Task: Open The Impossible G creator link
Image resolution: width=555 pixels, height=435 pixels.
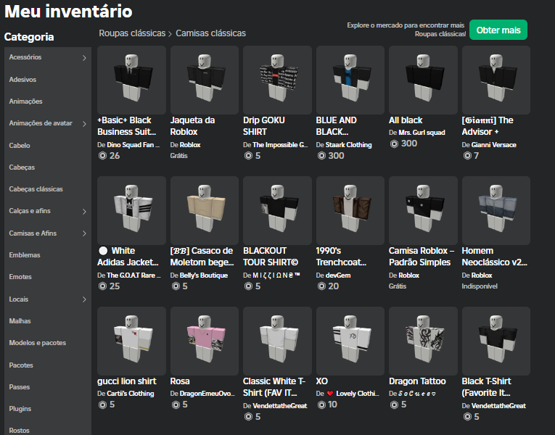Action: point(280,145)
